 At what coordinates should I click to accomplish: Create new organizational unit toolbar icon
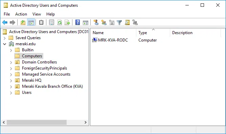(x=112, y=22)
